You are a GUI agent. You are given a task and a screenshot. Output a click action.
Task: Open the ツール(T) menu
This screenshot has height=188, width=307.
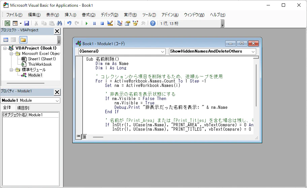pyautogui.click(x=149, y=15)
